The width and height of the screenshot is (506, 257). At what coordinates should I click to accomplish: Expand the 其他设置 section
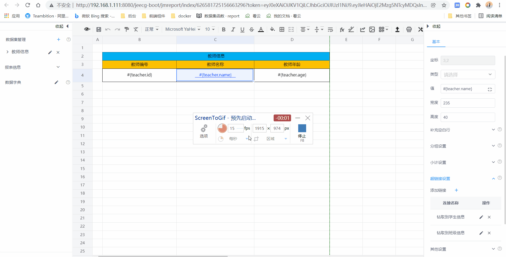point(493,249)
